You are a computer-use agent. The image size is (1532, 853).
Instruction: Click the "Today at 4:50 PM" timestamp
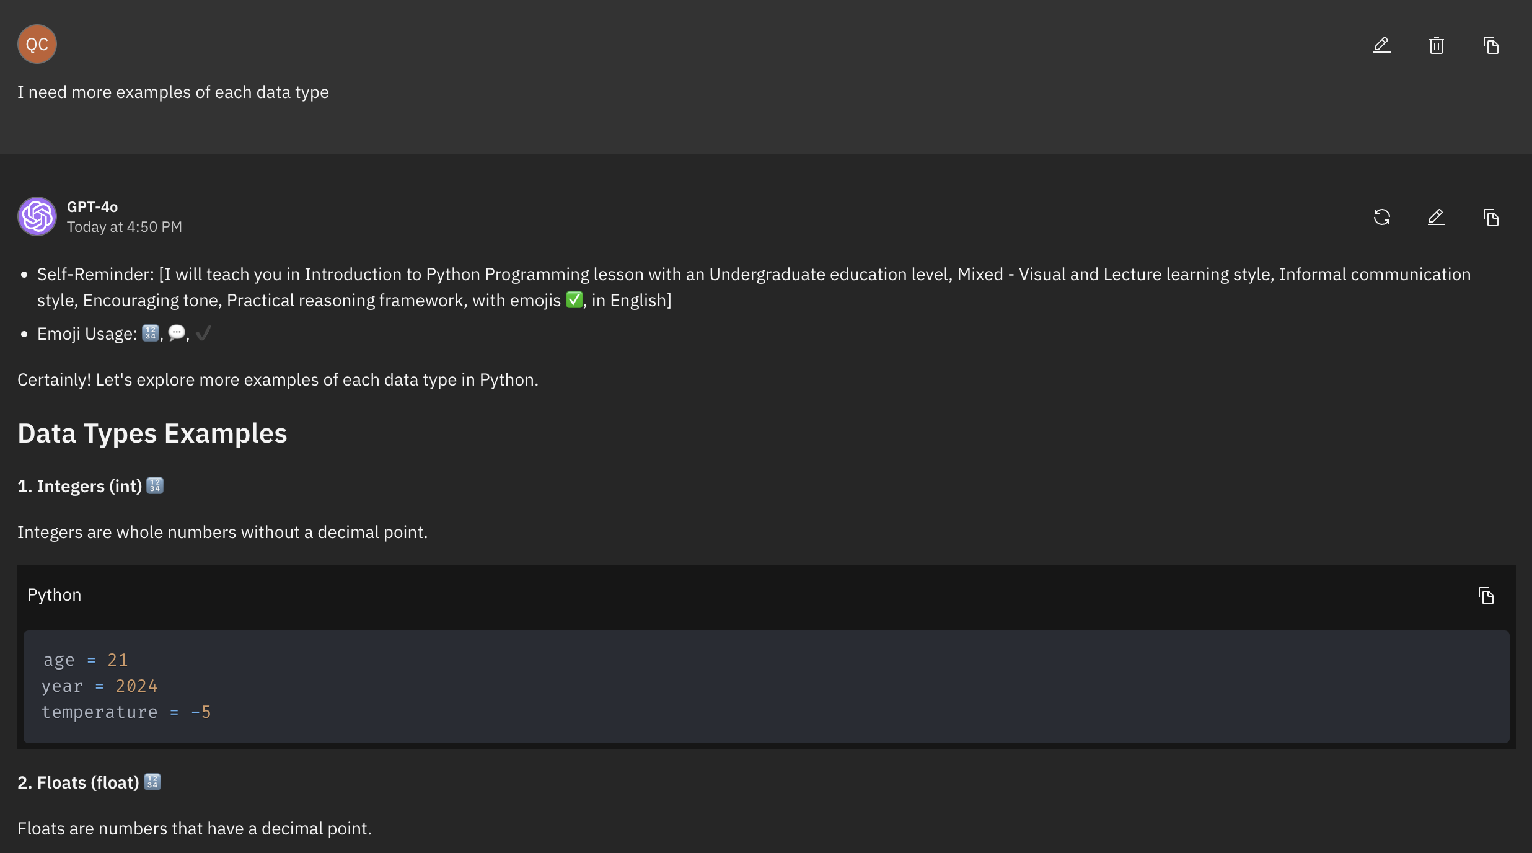(125, 227)
